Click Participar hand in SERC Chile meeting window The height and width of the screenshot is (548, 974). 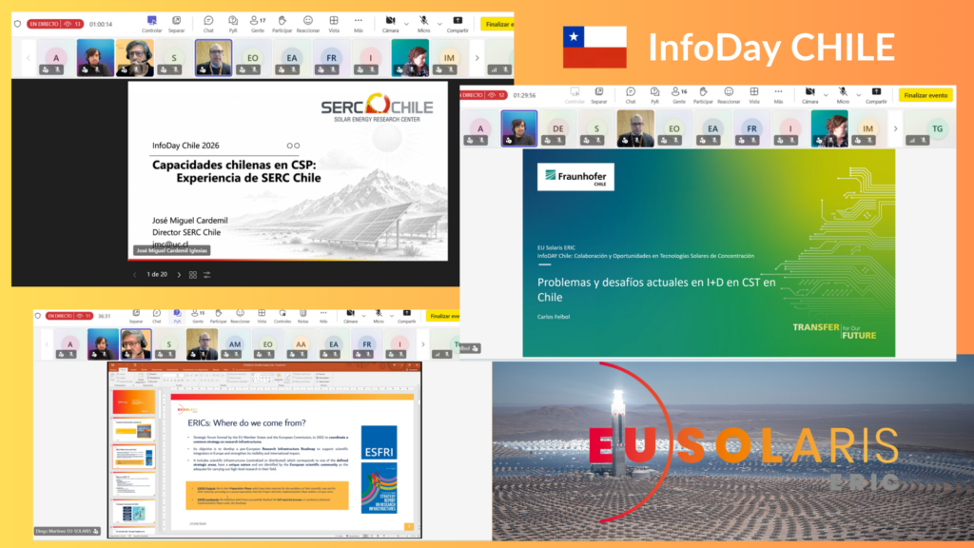click(x=282, y=24)
